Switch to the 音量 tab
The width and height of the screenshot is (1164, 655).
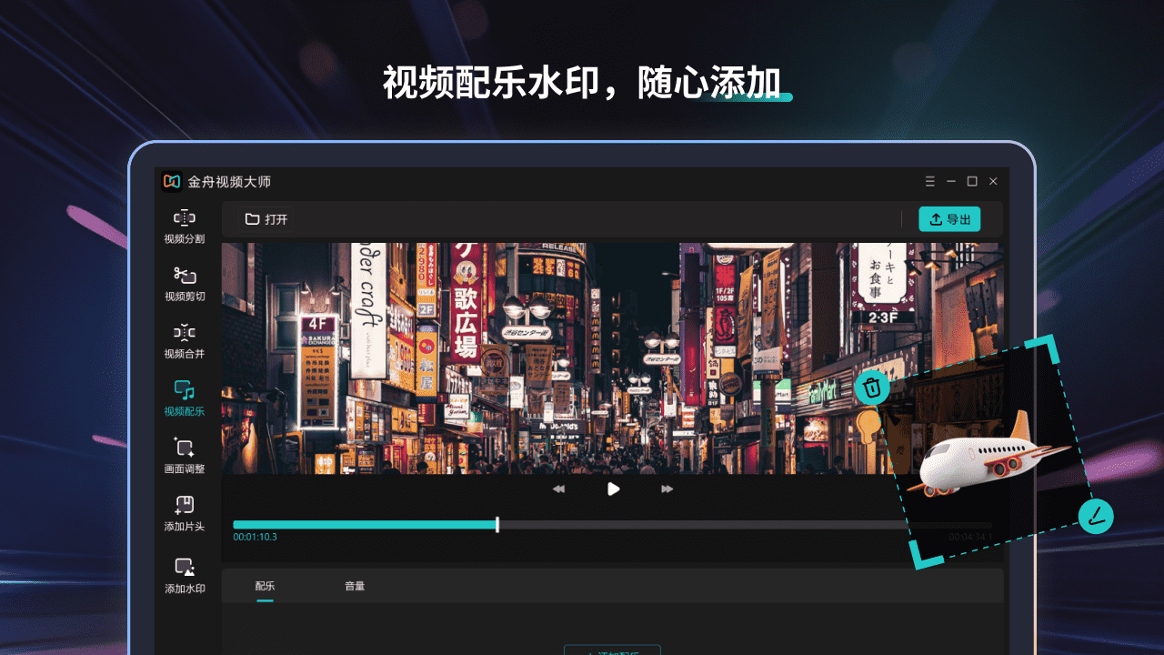click(x=354, y=586)
